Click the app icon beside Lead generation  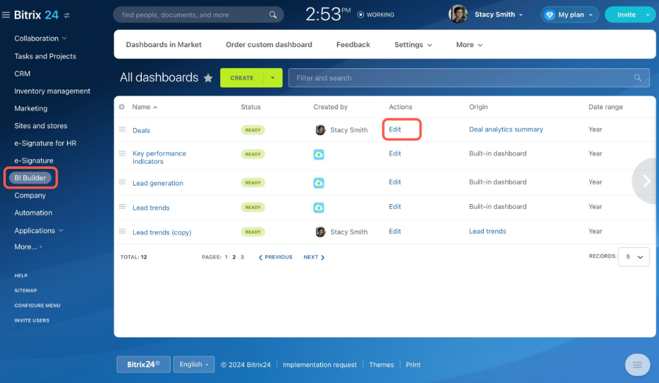click(x=319, y=182)
